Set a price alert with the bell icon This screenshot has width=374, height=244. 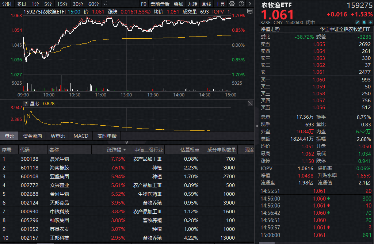pos(364,22)
